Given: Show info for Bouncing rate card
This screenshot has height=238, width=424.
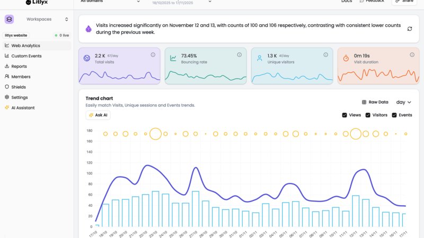Looking at the screenshot, I should [240, 55].
